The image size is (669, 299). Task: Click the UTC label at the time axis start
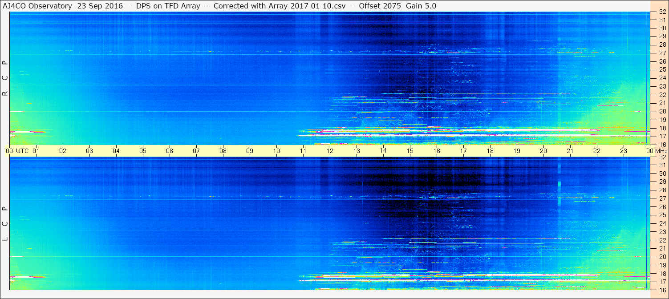(22, 151)
